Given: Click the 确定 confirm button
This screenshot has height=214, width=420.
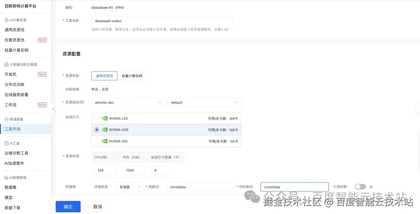Looking at the screenshot, I should tap(68, 207).
